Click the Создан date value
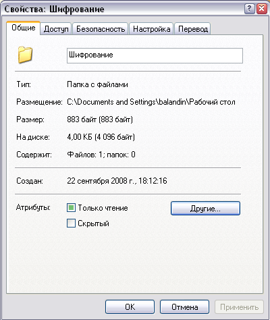This screenshot has height=320, width=270. tap(117, 181)
